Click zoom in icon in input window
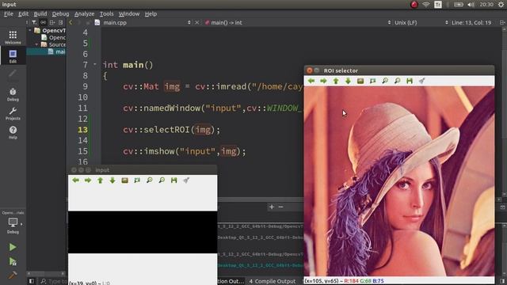This screenshot has height=285, width=507. tap(150, 180)
